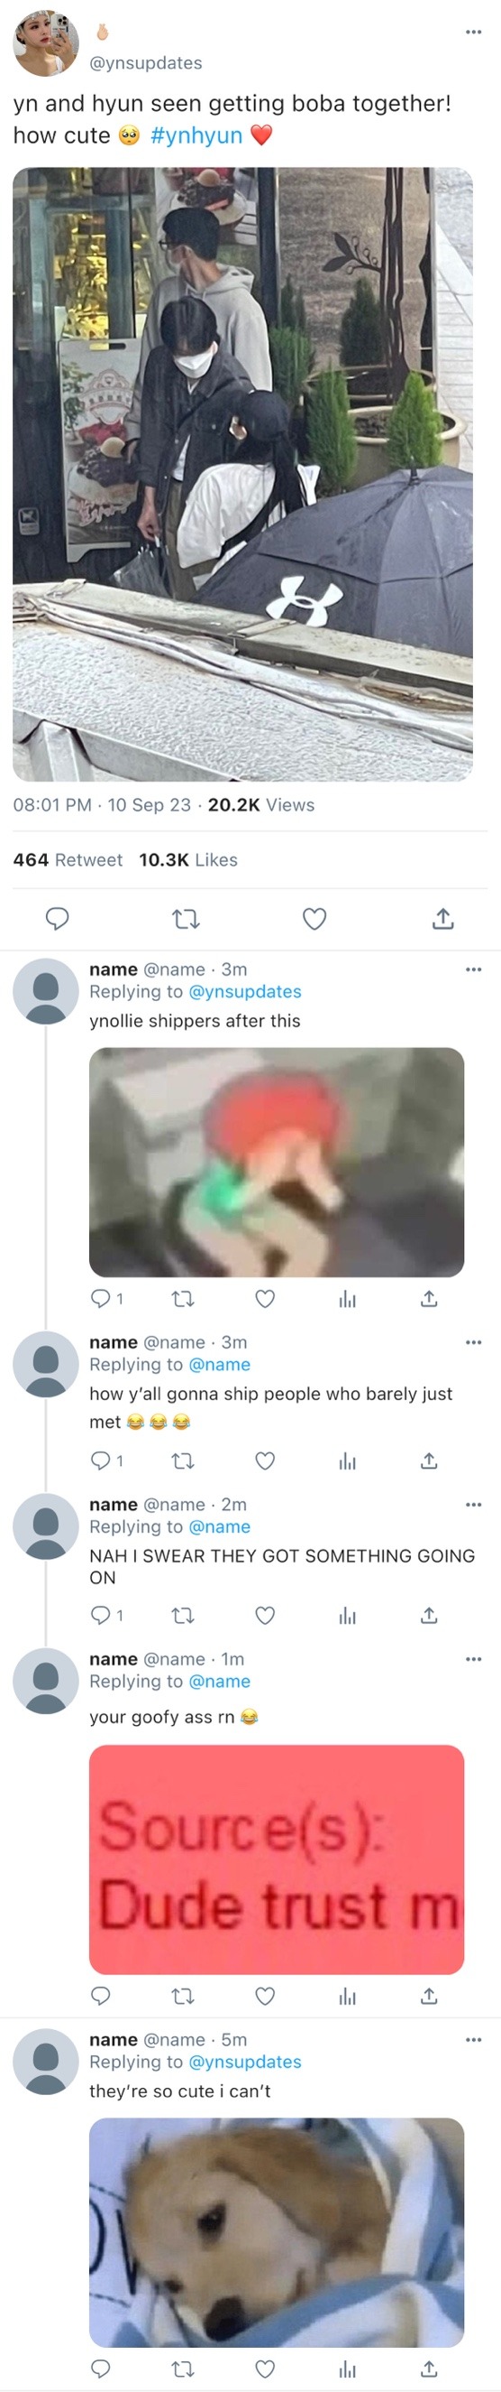501x2392 pixels.
Task: Open the boba shop photo in the main tweet
Action: point(242,474)
